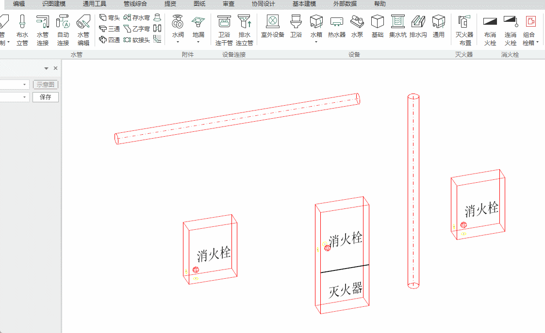Place a 水泵 pump
This screenshot has width=545, height=333.
click(x=357, y=27)
